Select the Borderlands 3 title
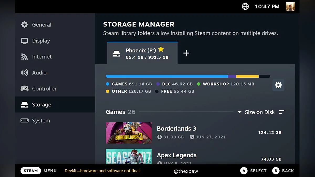This screenshot has height=177, width=315. pos(176,128)
